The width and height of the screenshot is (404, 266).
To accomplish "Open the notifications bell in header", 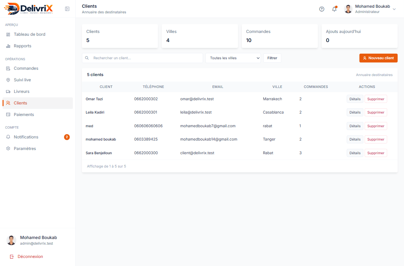I will pyautogui.click(x=334, y=9).
